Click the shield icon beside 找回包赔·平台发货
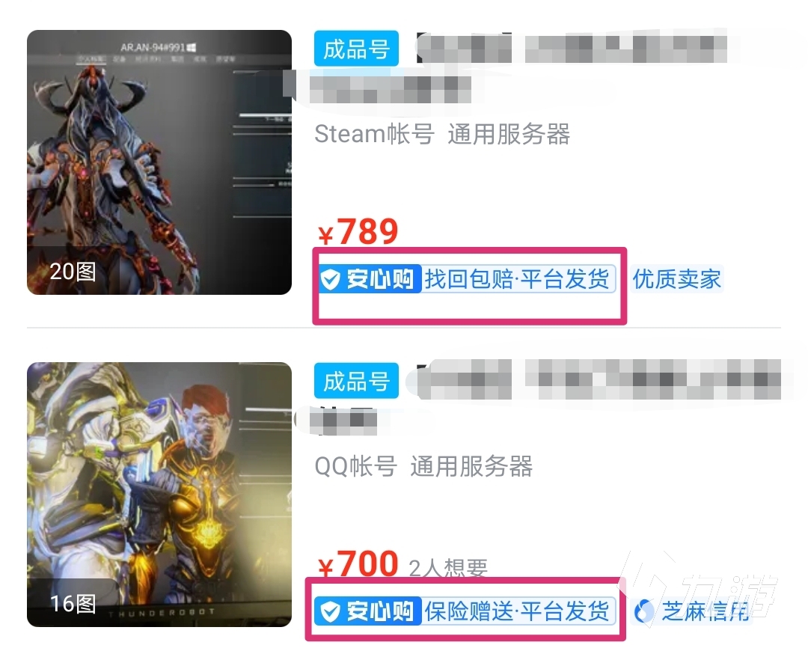 (x=331, y=280)
